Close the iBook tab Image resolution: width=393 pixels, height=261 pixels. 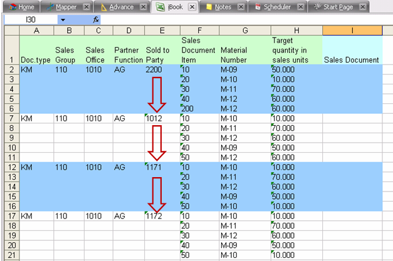click(192, 7)
